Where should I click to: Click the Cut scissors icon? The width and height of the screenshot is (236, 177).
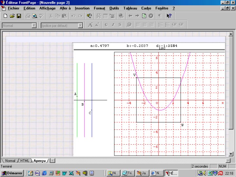[51, 16]
